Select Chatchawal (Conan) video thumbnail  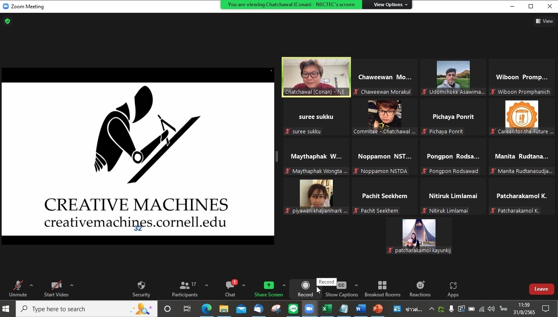(316, 77)
